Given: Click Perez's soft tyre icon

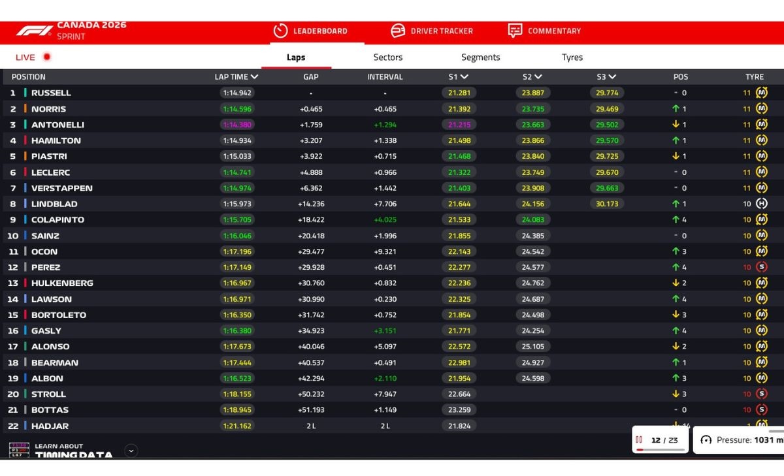Looking at the screenshot, I should 761,267.
